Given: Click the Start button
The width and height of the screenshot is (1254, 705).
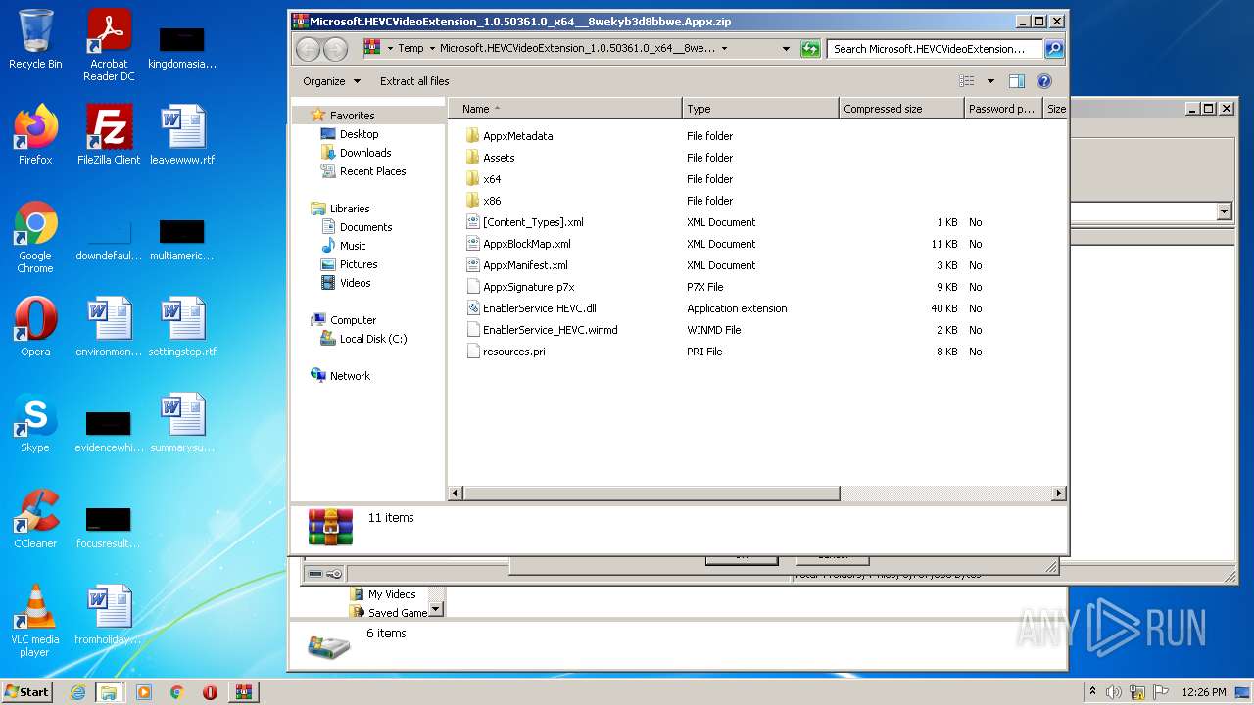Looking at the screenshot, I should point(26,691).
